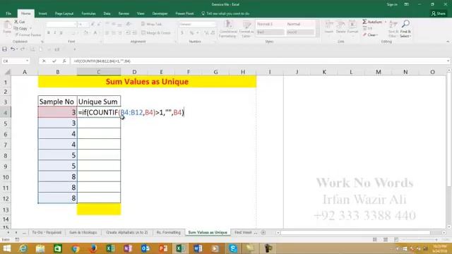Select the Bad cell style
Screen dimensions: 452x254
(x=270, y=32)
